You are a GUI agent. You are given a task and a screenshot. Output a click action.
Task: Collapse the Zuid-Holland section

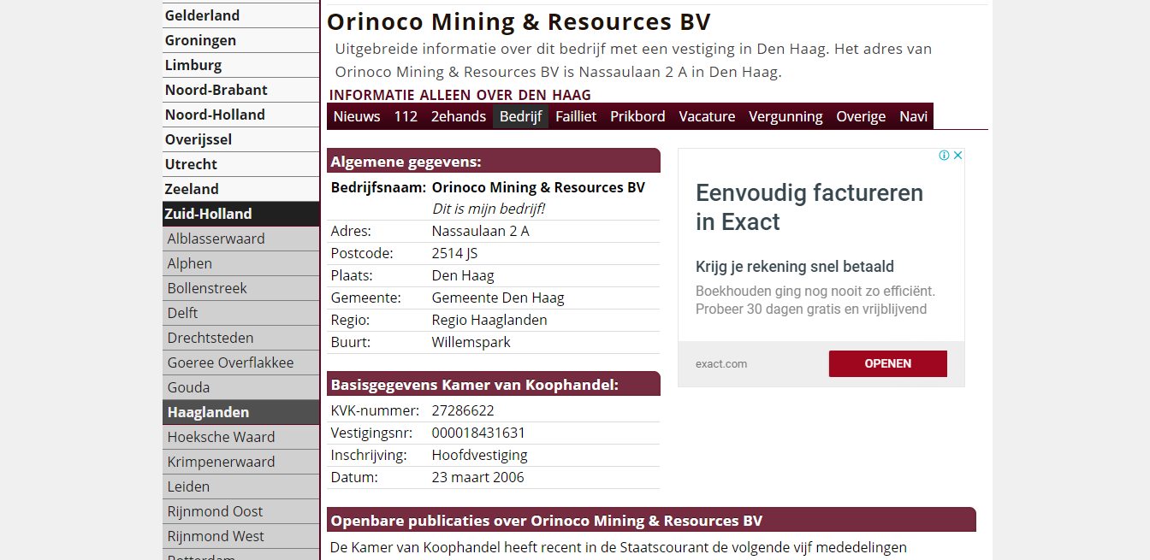coord(209,214)
